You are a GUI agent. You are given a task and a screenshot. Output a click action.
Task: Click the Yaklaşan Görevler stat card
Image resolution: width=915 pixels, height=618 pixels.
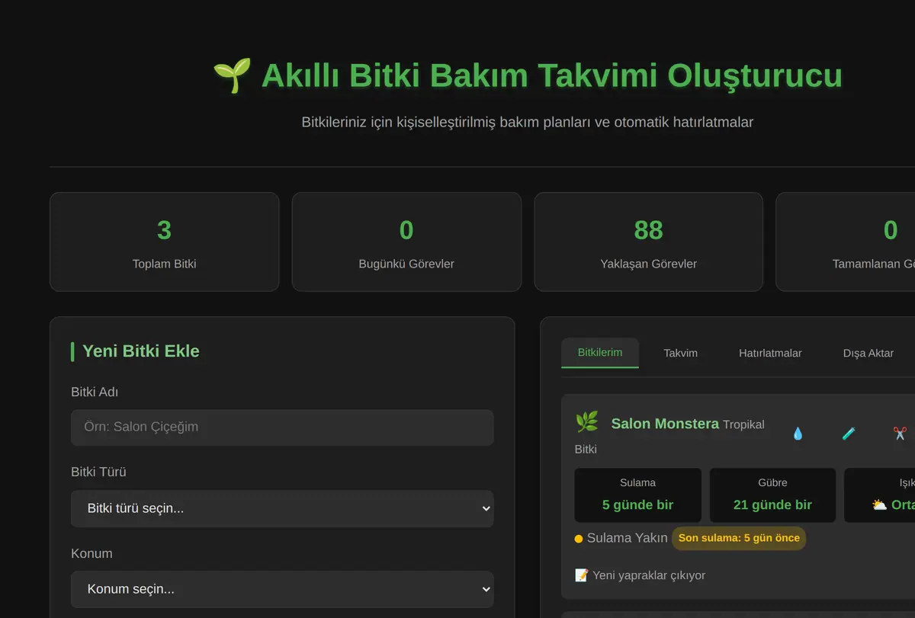[648, 242]
